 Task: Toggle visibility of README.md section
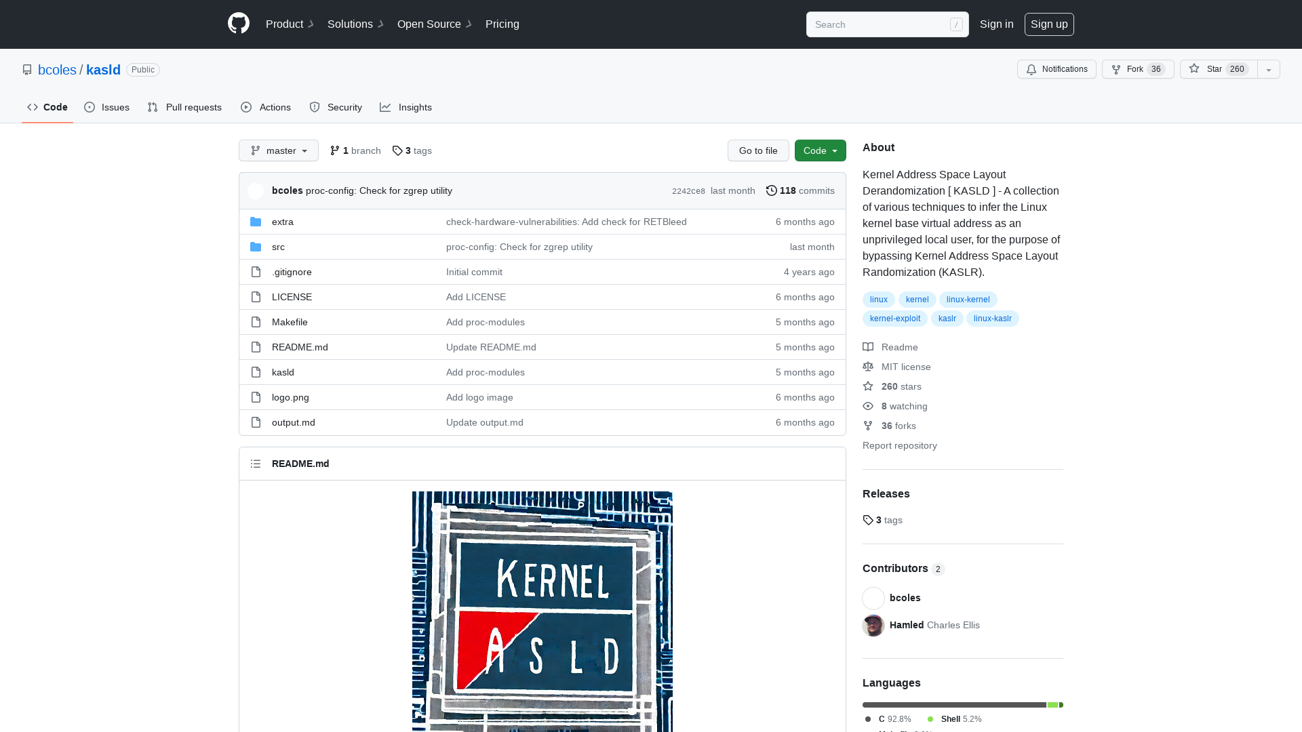pos(256,464)
